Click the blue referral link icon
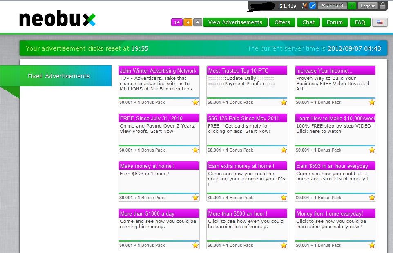The height and width of the screenshot is (253, 393). (312, 6)
